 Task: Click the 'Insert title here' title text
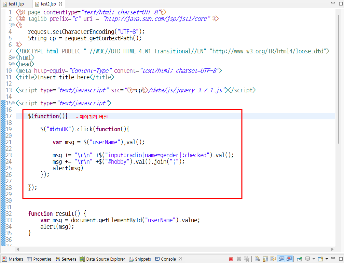pos(64,77)
